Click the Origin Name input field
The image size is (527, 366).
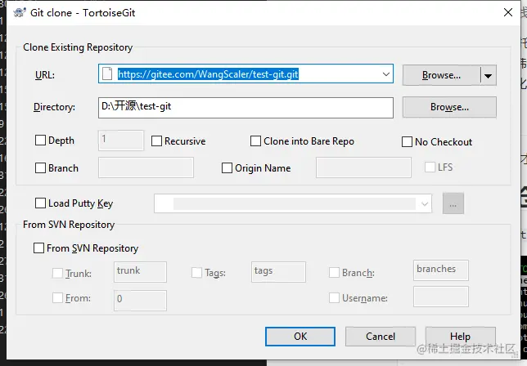(363, 167)
